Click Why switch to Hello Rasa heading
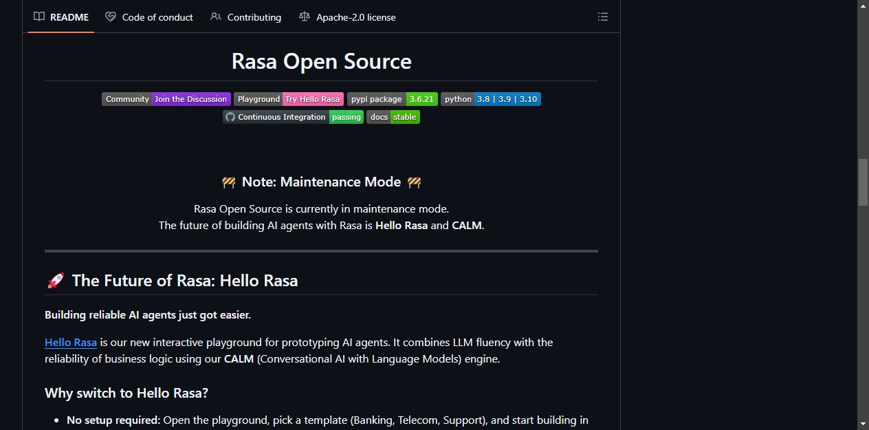 [x=126, y=393]
